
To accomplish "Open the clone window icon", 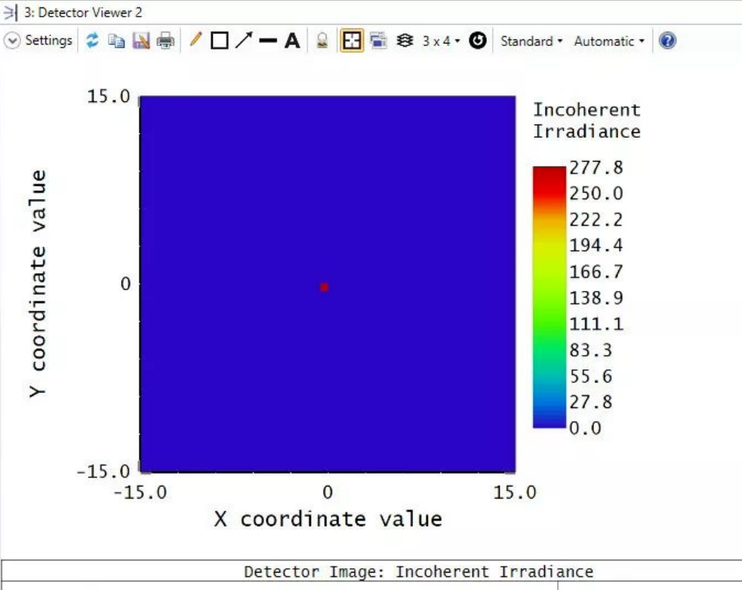I will 379,41.
